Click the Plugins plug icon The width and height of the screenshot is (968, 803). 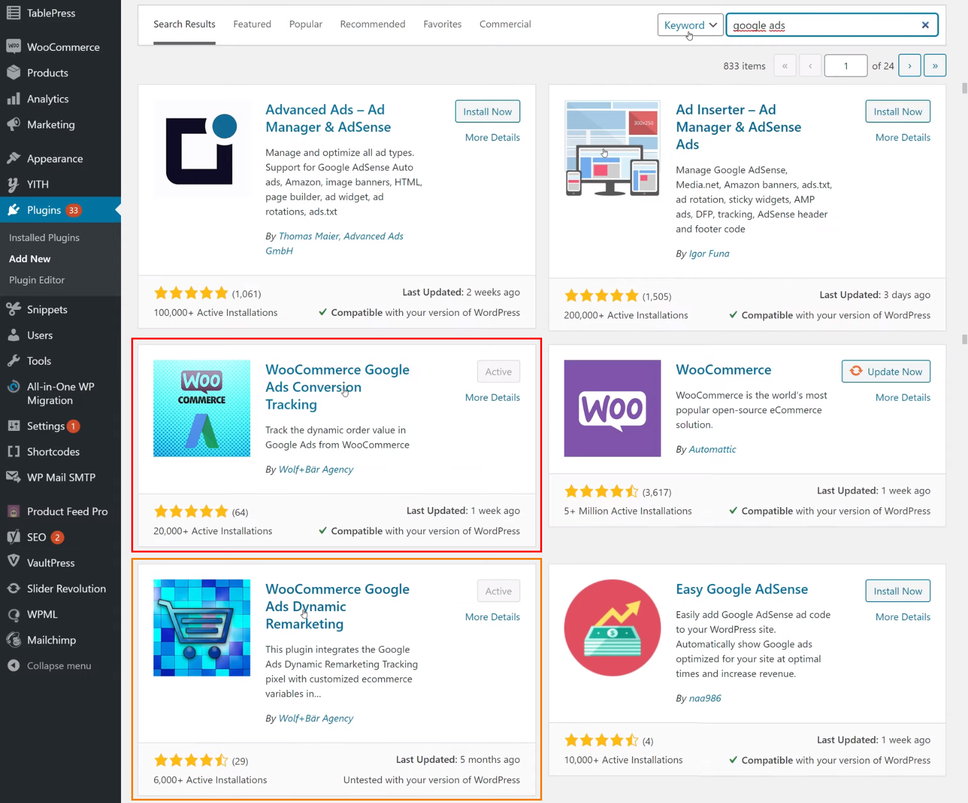point(13,210)
